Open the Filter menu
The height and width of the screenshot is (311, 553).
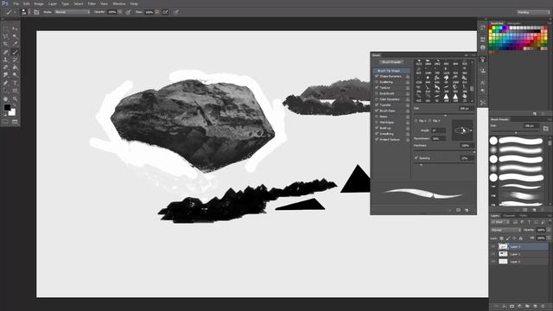(92, 3)
